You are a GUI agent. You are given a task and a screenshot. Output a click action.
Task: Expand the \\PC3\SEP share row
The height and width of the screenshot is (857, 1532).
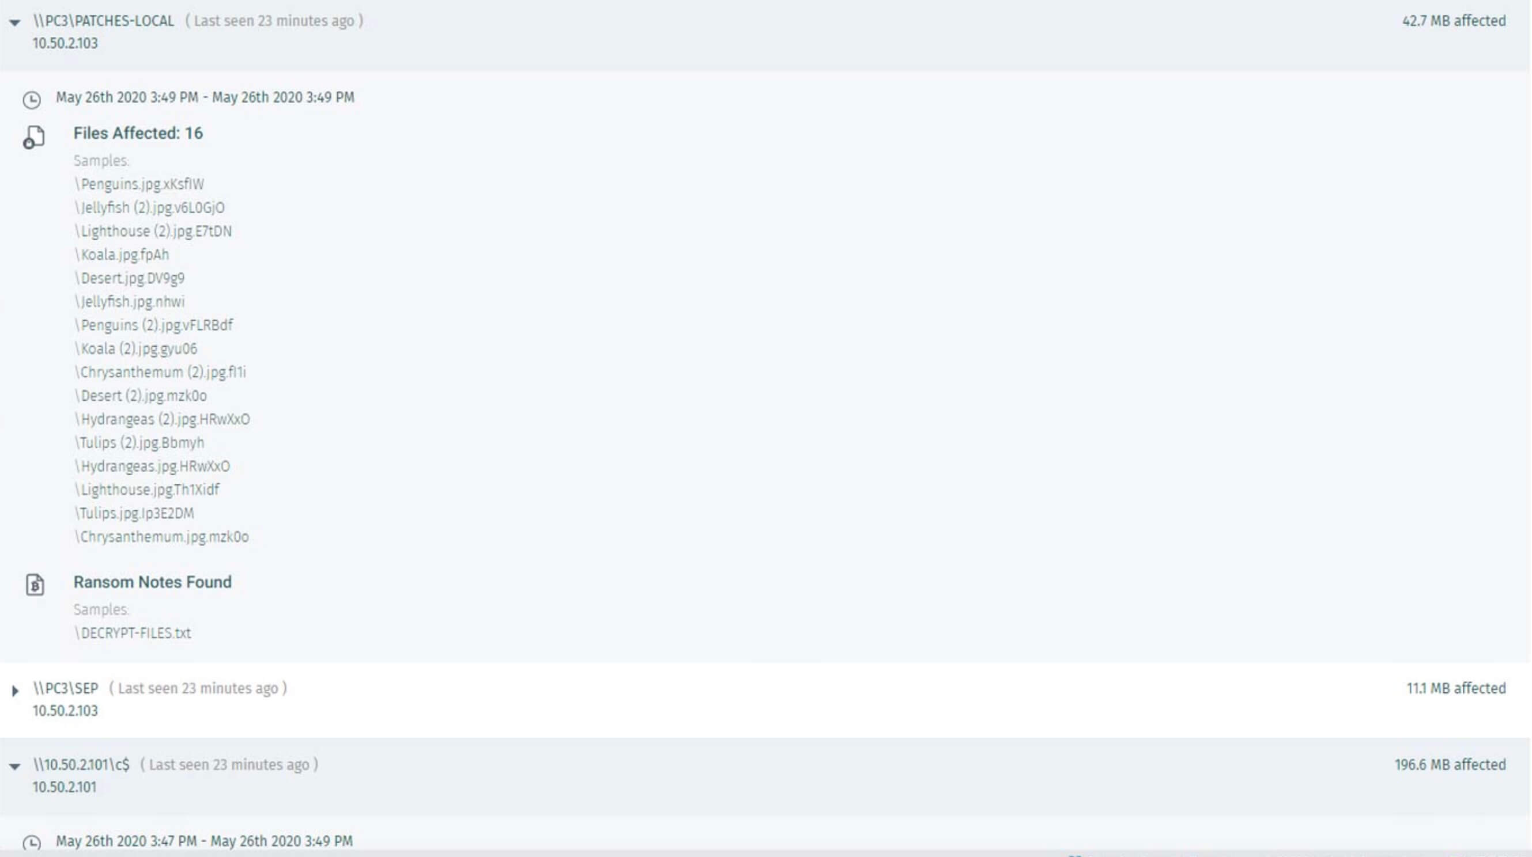tap(15, 691)
